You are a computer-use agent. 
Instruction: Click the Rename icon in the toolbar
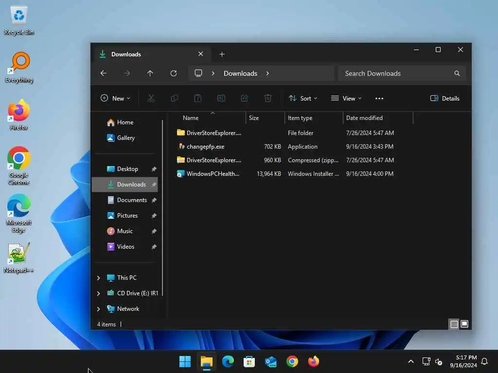pos(221,98)
